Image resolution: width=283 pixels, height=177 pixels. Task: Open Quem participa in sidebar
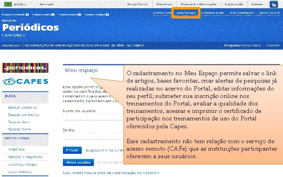click(22, 164)
